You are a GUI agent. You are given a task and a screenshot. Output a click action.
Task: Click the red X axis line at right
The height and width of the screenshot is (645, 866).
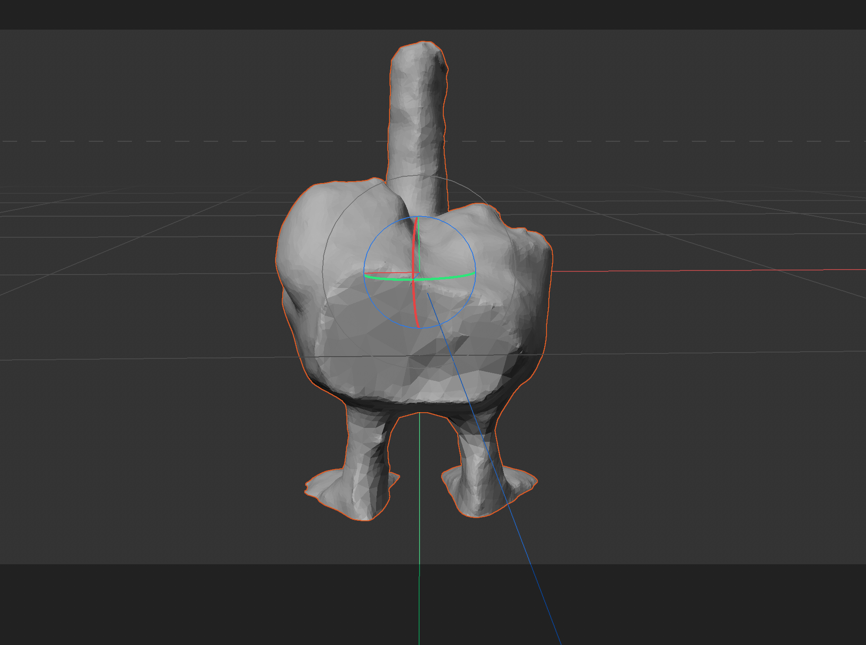click(x=718, y=270)
